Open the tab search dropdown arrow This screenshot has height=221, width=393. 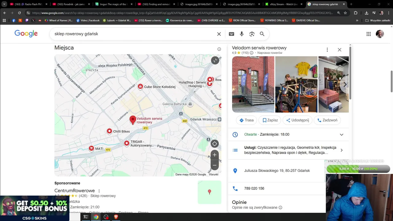click(x=4, y=4)
